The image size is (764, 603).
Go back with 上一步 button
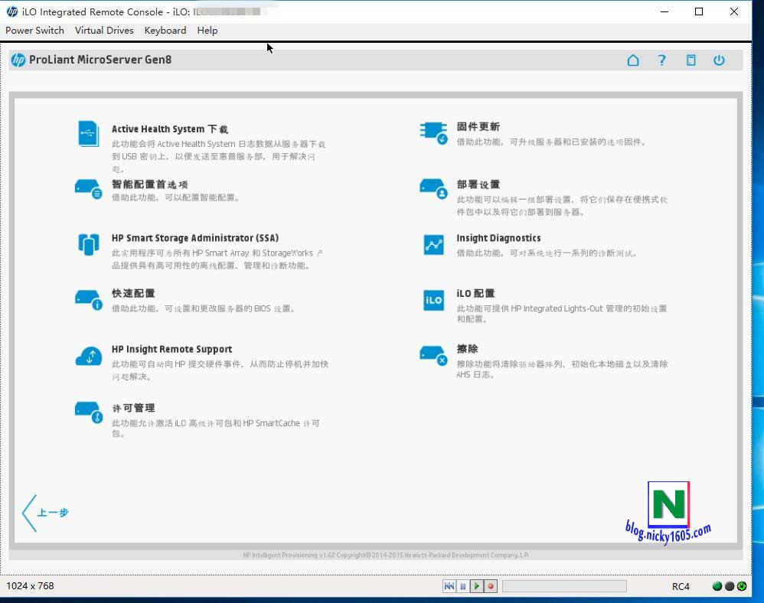click(45, 513)
